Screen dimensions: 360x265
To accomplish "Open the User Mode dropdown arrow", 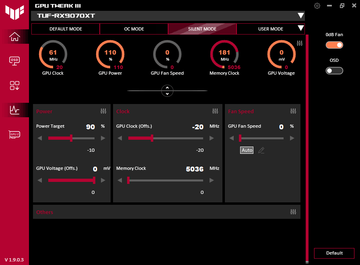I will click(300, 29).
